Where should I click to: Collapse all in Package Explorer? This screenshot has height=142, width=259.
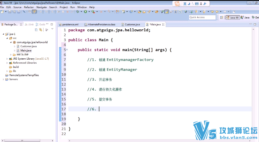[x=36, y=30]
